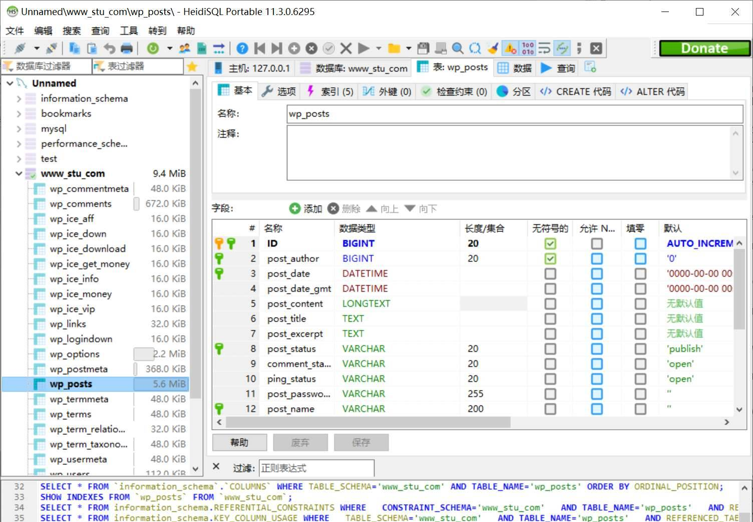Collapse the www_stu_com database tree
Image resolution: width=753 pixels, height=522 pixels.
point(19,174)
